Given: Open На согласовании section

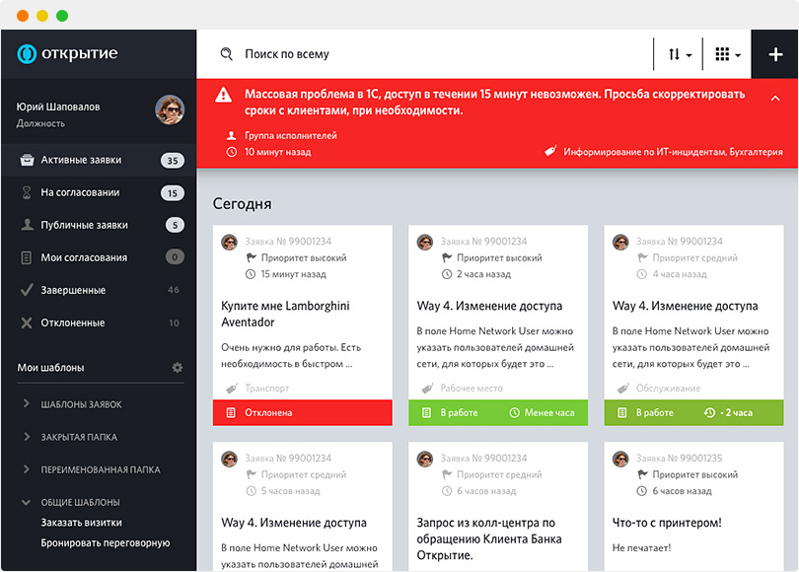Looking at the screenshot, I should click(99, 192).
